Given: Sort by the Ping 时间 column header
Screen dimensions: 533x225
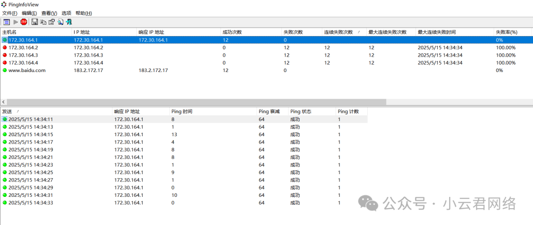Looking at the screenshot, I should (x=213, y=112).
